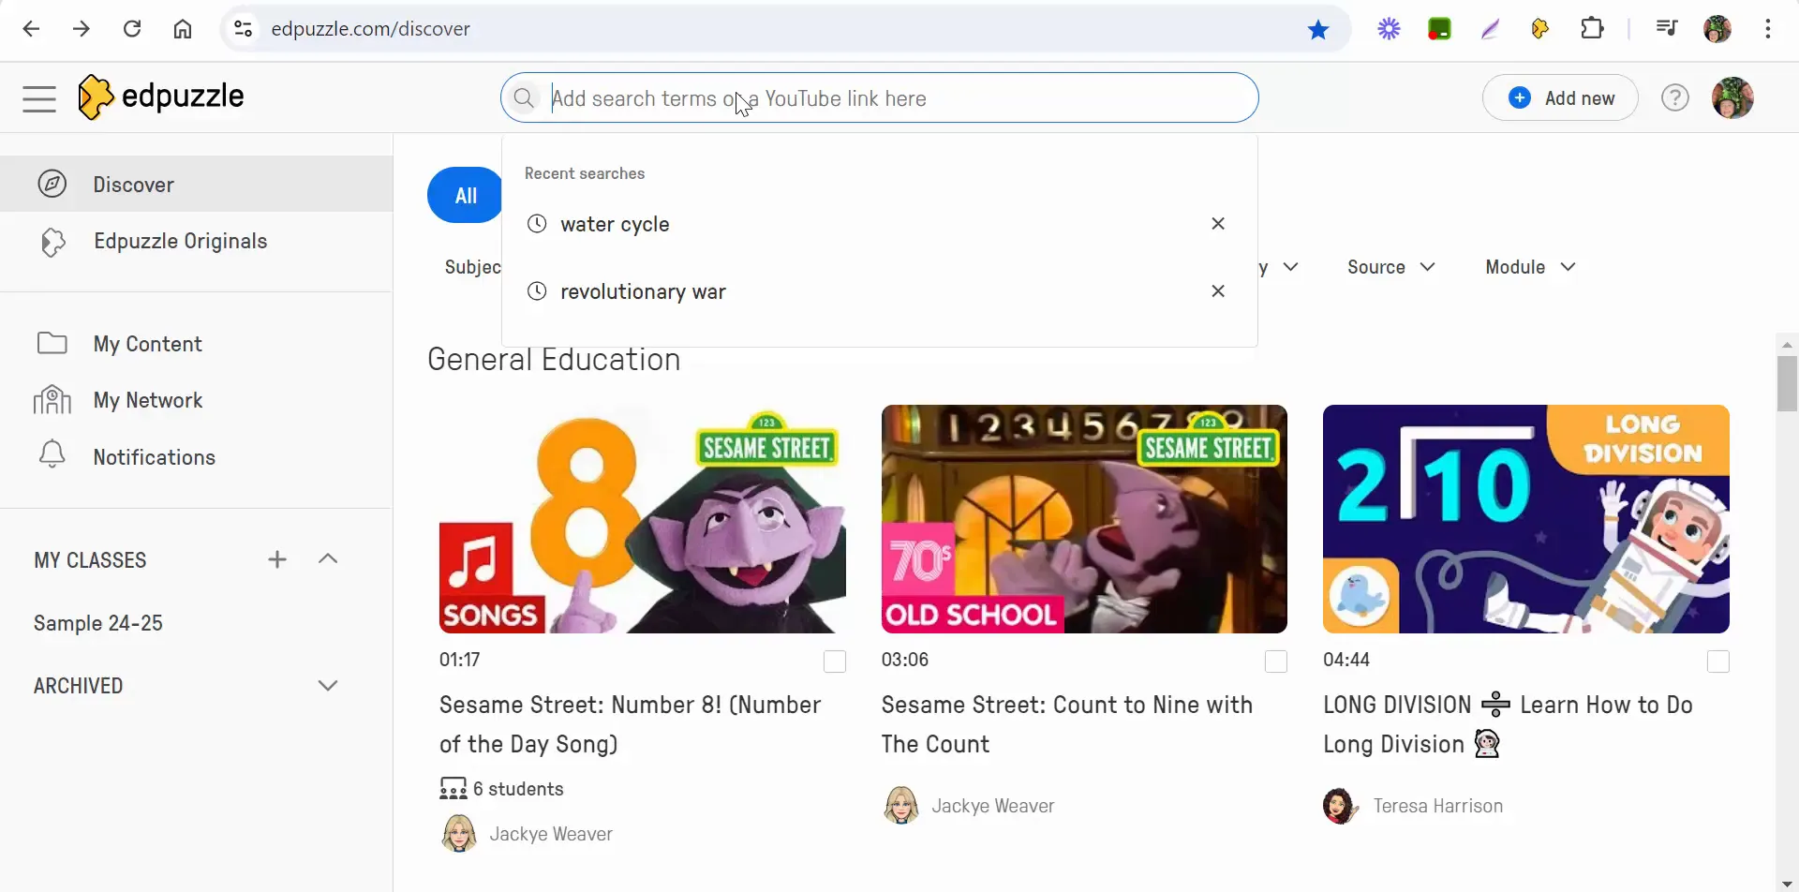Open the media controls icon
Screen dimensions: 1799x892
coord(1666,29)
